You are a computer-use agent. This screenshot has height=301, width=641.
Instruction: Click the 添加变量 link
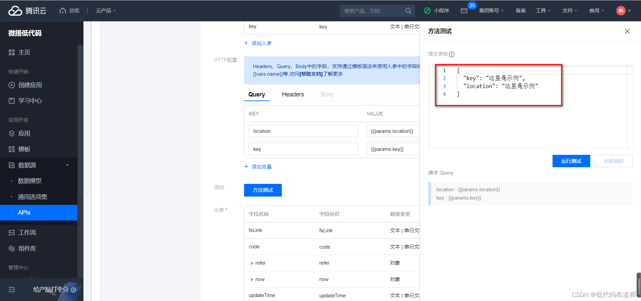pyautogui.click(x=262, y=167)
